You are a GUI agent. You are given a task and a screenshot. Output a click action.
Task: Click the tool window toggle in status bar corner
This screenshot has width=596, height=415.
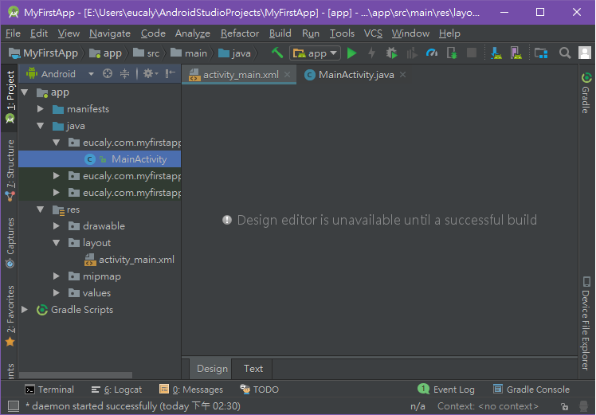pos(14,406)
